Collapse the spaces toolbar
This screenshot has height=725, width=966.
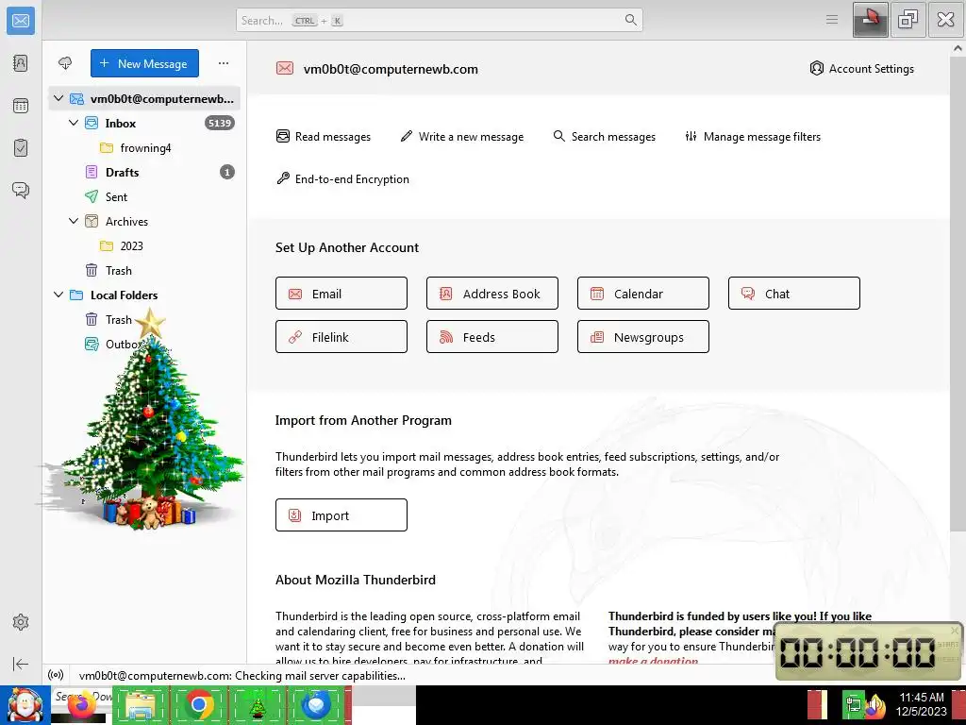pos(21,664)
